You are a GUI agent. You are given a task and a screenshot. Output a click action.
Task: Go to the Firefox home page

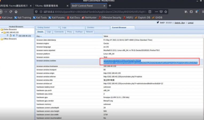pyautogui.click(x=16, y=12)
